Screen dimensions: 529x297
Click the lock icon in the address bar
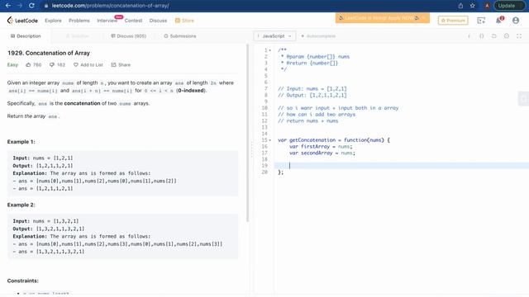click(x=46, y=6)
